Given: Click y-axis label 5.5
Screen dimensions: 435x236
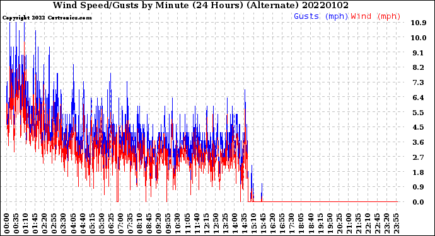Looking at the screenshot, I should point(419,113).
